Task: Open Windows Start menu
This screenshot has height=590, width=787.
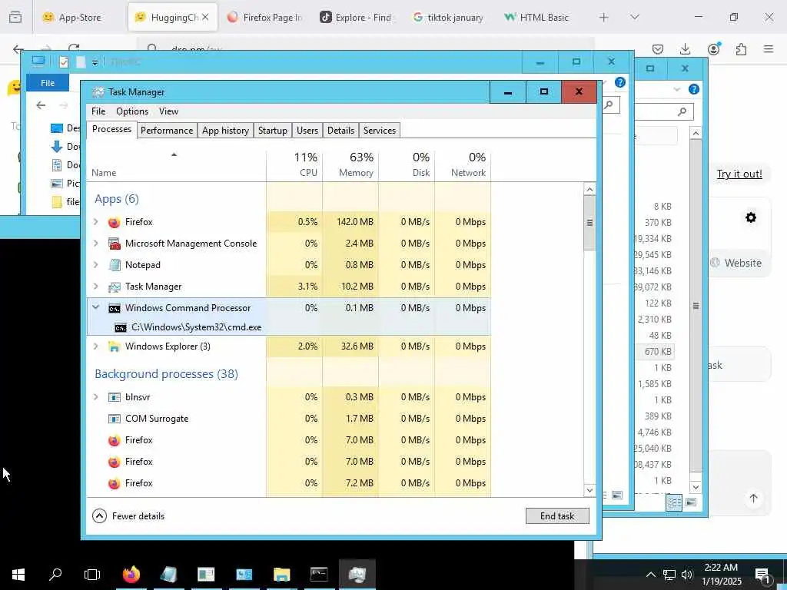Action: [x=18, y=575]
